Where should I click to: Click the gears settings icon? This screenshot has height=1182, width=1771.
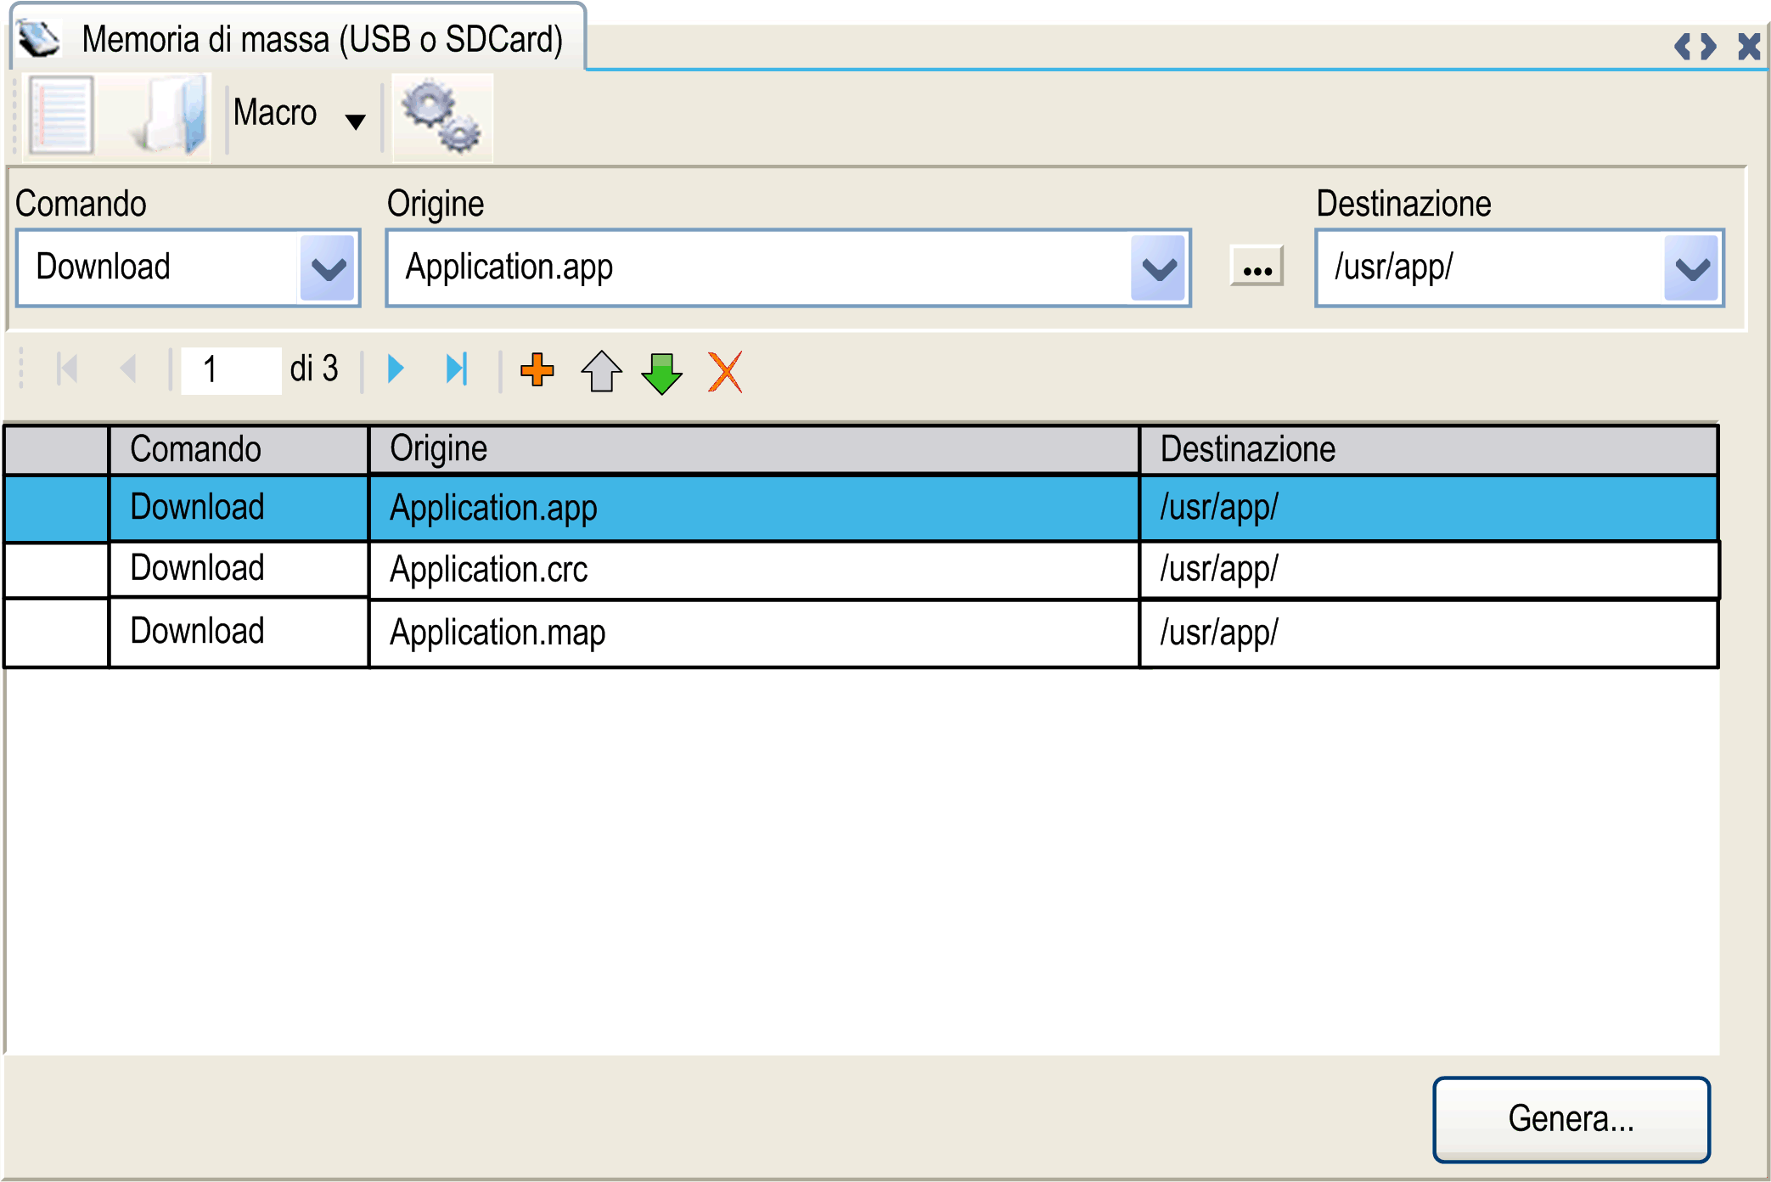tap(441, 117)
